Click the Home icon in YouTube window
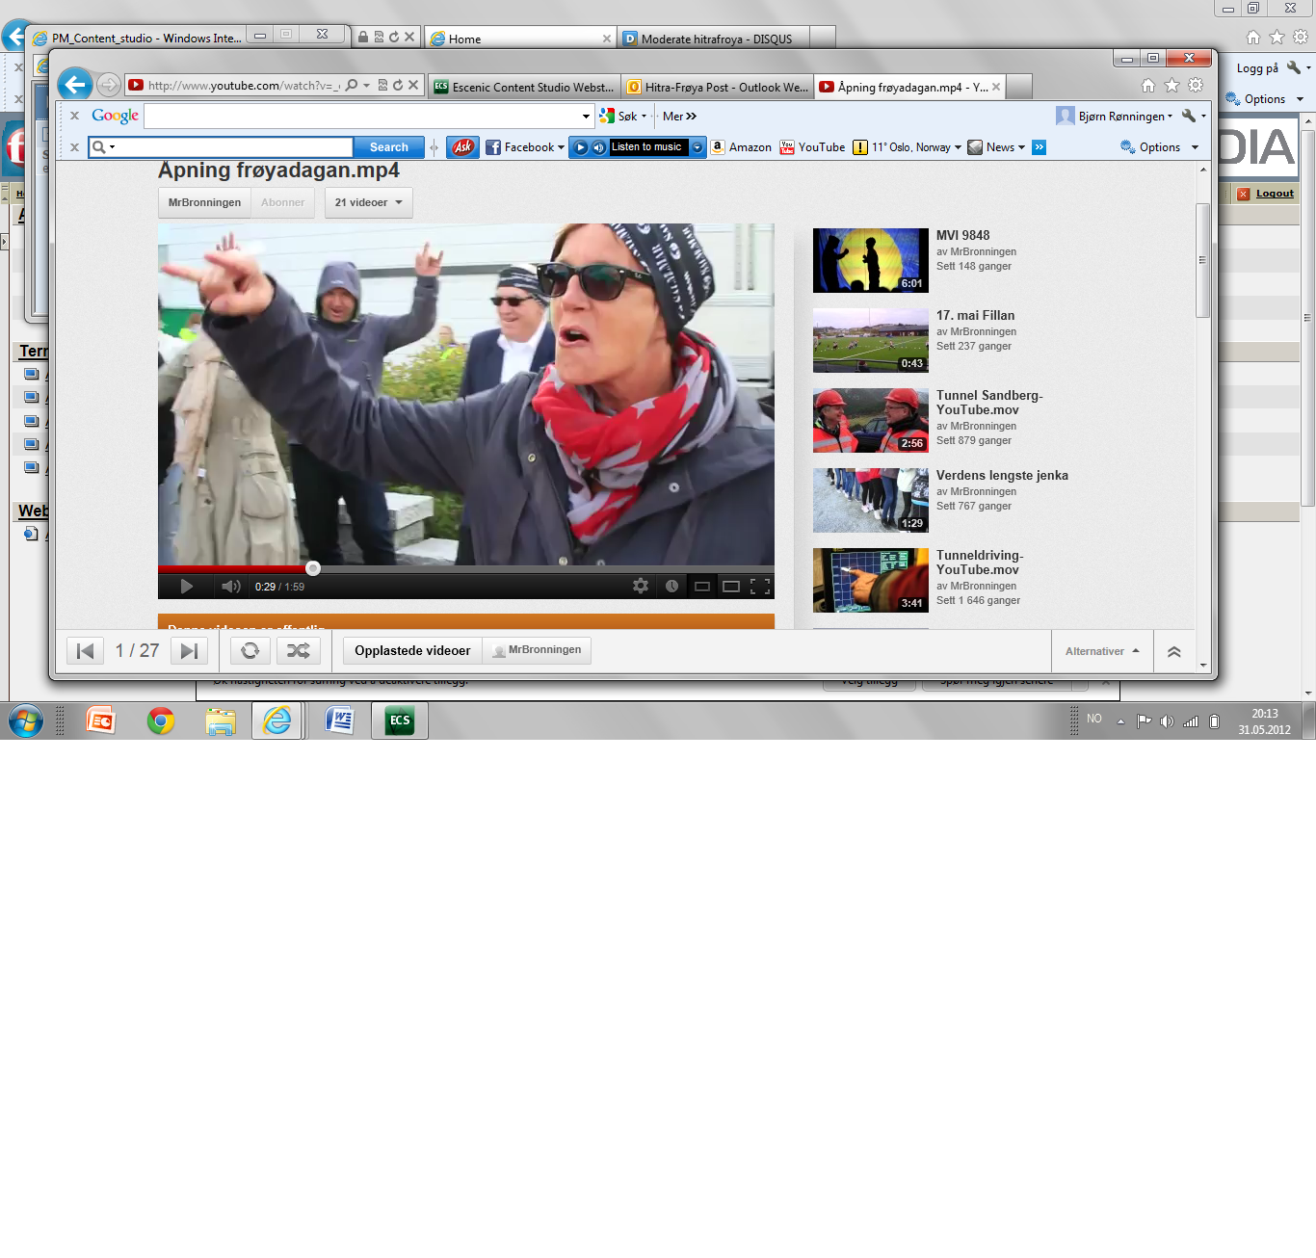Screen dimensions: 1316x1258 point(1148,85)
